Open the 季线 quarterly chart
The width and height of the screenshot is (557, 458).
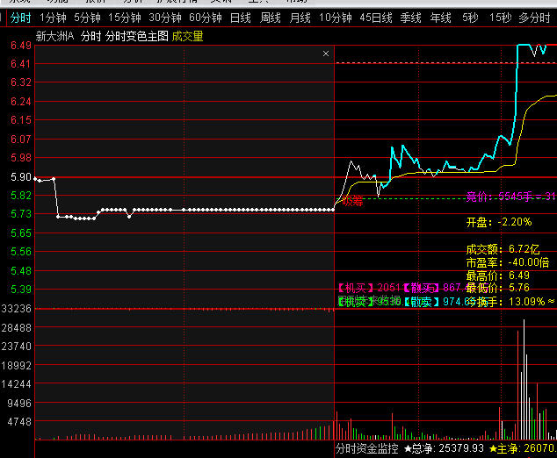[410, 18]
